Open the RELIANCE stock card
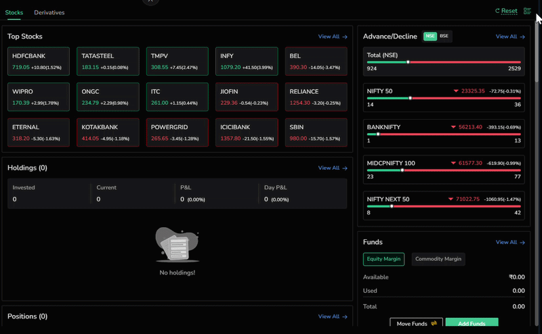542x334 pixels. 316,97
